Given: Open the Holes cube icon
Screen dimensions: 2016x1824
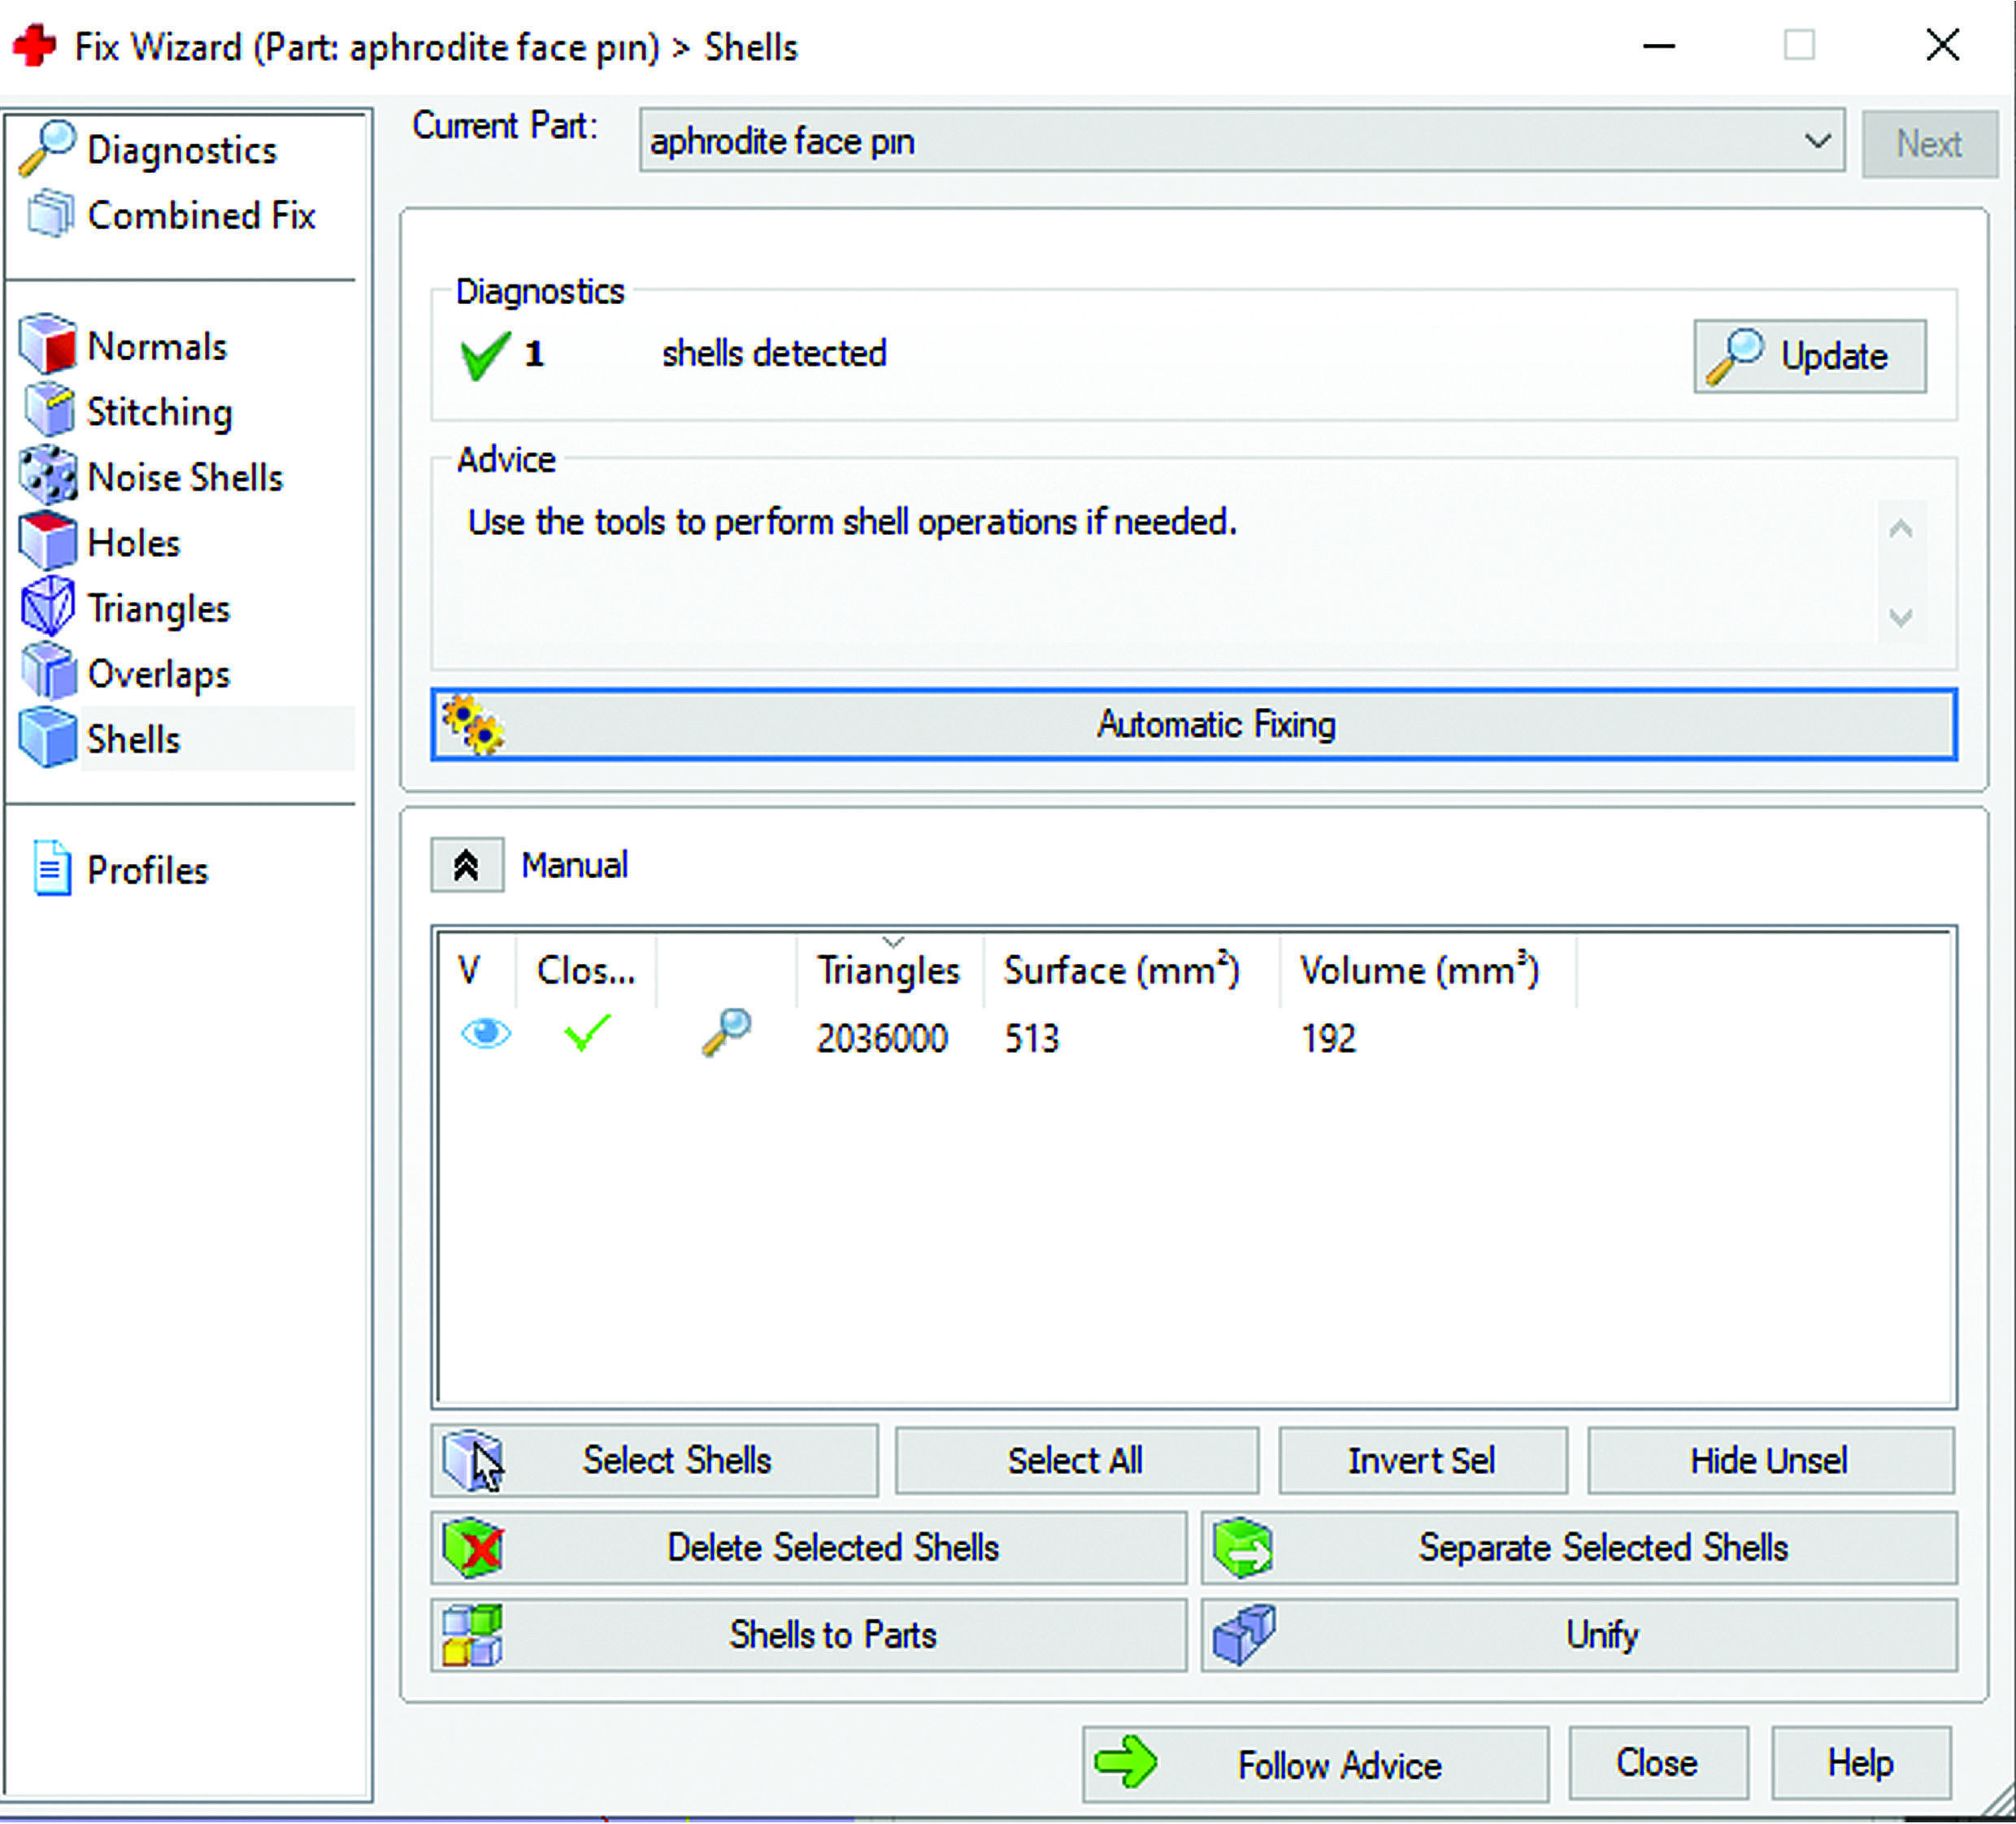Looking at the screenshot, I should [x=47, y=542].
